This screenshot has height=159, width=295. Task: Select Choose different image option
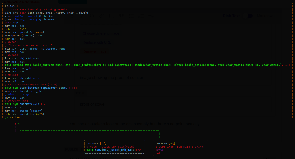pos(101,33)
